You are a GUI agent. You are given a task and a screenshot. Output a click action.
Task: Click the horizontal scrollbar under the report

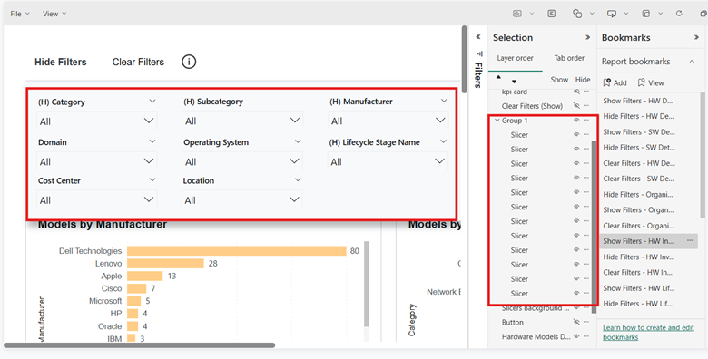(139, 345)
